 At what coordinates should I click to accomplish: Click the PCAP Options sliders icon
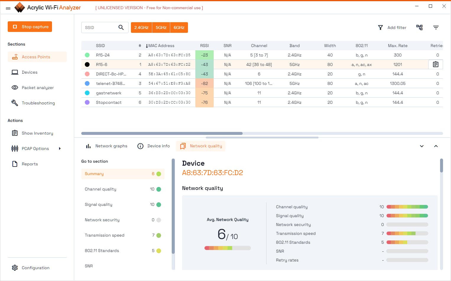[15, 148]
